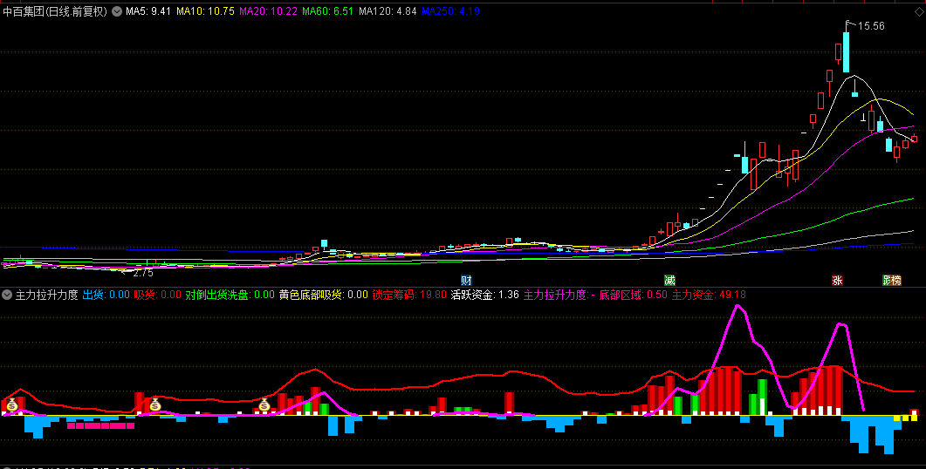
Task: Click the diamond icon at chart corner
Action: point(919,11)
